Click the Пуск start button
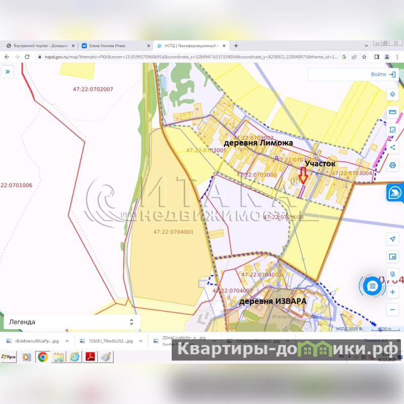The height and width of the screenshot is (404, 404). [x=9, y=357]
